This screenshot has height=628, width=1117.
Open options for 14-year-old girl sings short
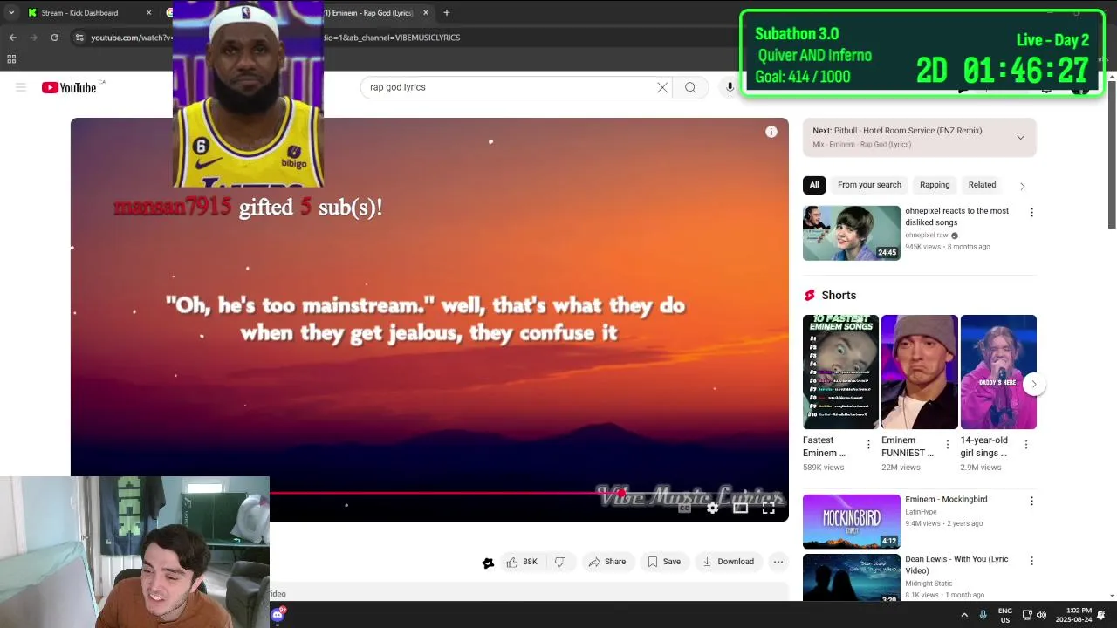[x=1025, y=445]
